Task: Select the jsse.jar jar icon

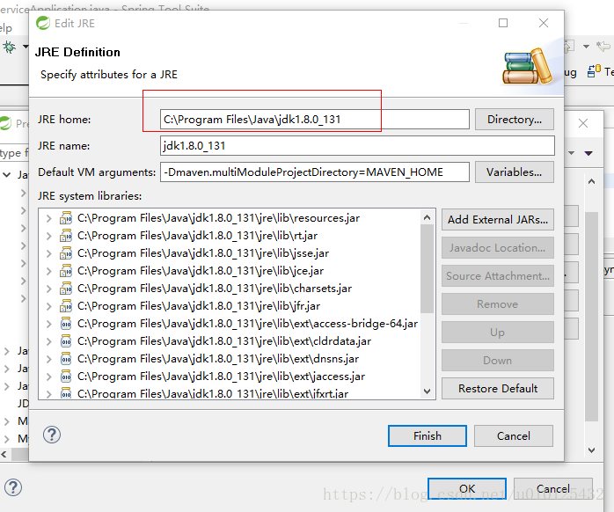Action: 66,253
